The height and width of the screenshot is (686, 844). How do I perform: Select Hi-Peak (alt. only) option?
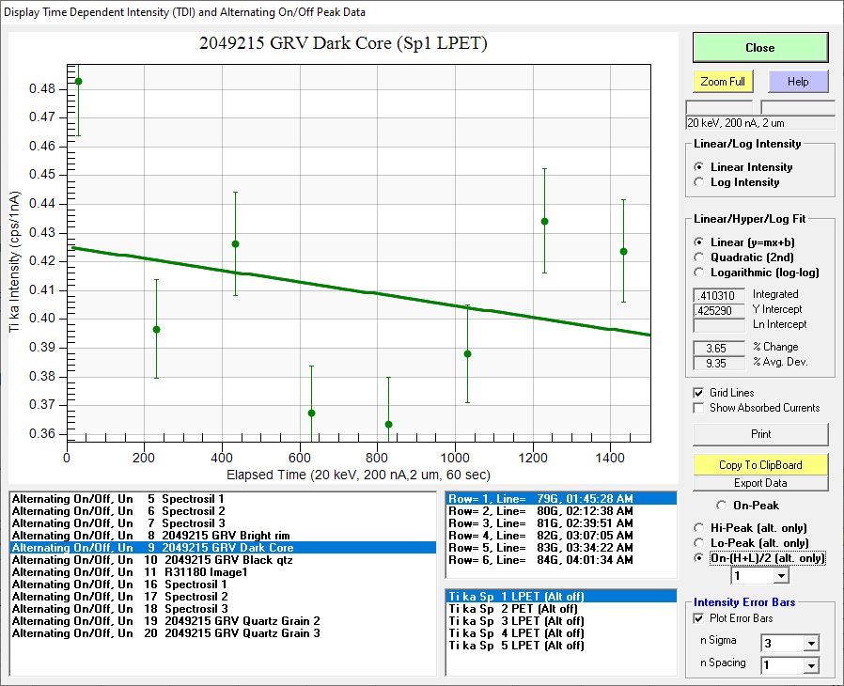(x=698, y=528)
